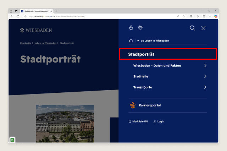Open 'Wiesbaden - Daten und Fakten' menu entry

pos(157,66)
